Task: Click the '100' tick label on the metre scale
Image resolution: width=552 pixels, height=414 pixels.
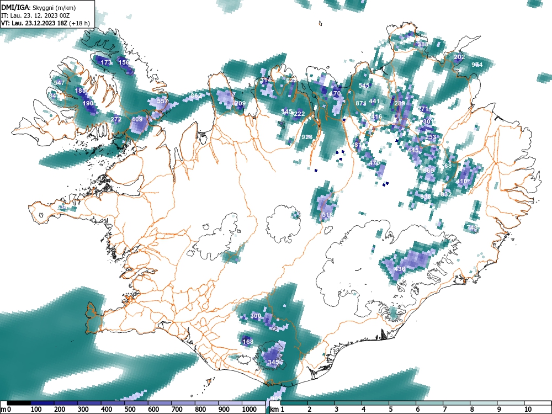Action: point(36,410)
